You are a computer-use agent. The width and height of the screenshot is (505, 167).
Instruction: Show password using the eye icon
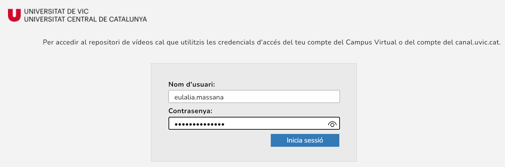332,124
